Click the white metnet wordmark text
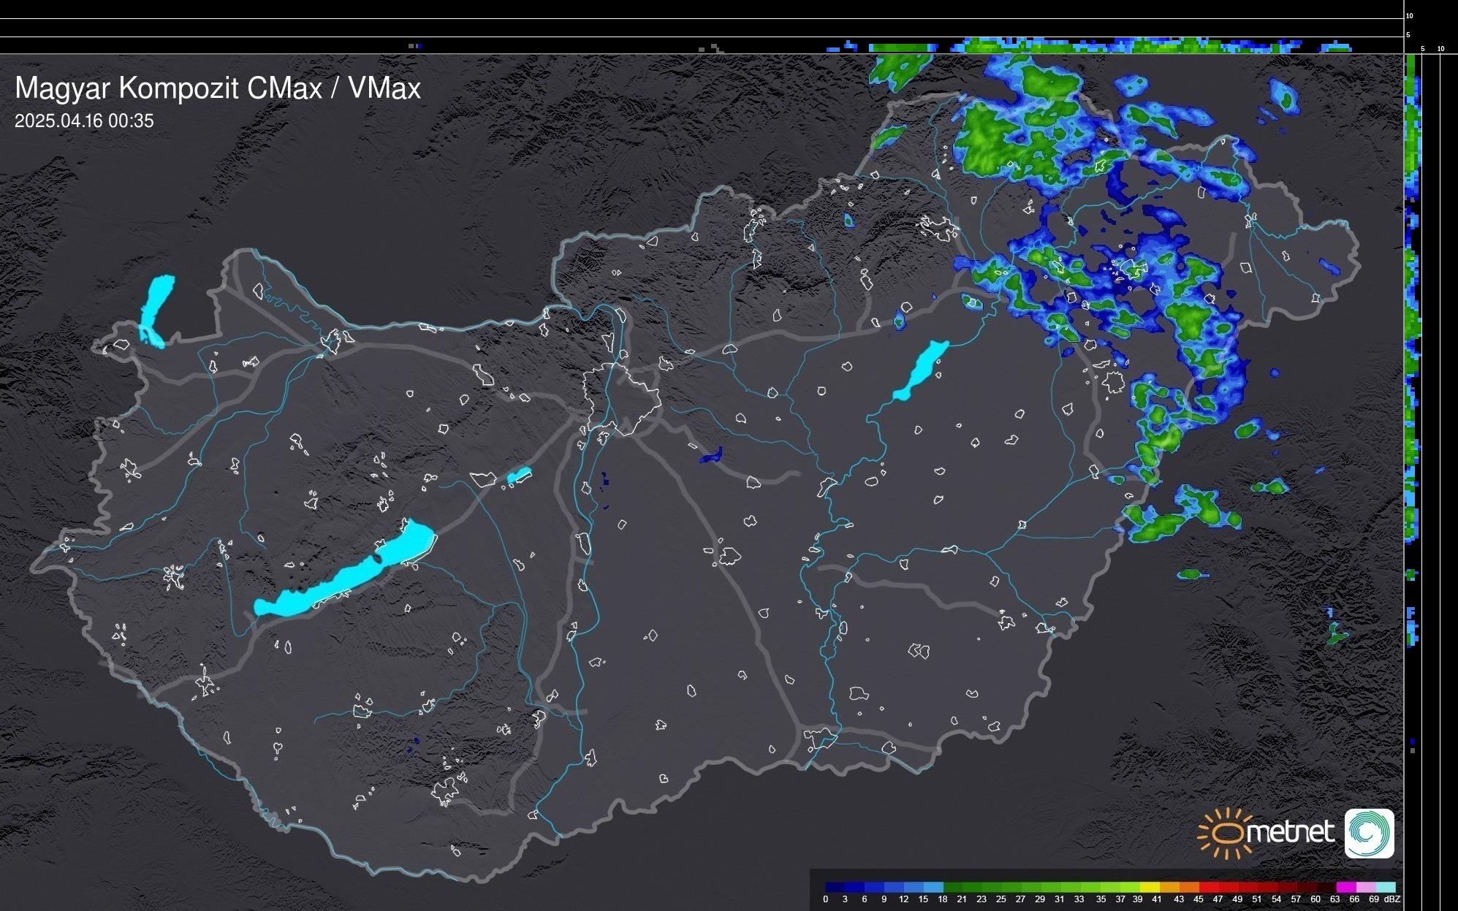 [1290, 832]
